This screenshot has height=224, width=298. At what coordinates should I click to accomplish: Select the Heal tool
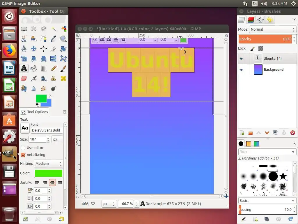[x=63, y=78]
